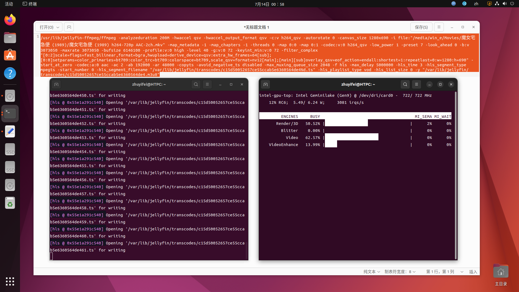Launch Firefox from the dock
The width and height of the screenshot is (519, 292).
click(x=10, y=19)
